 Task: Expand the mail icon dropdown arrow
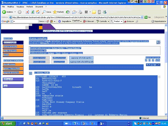coord(77,12)
